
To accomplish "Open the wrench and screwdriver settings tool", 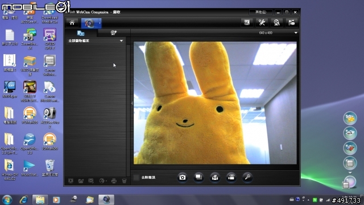I will tap(262, 23).
